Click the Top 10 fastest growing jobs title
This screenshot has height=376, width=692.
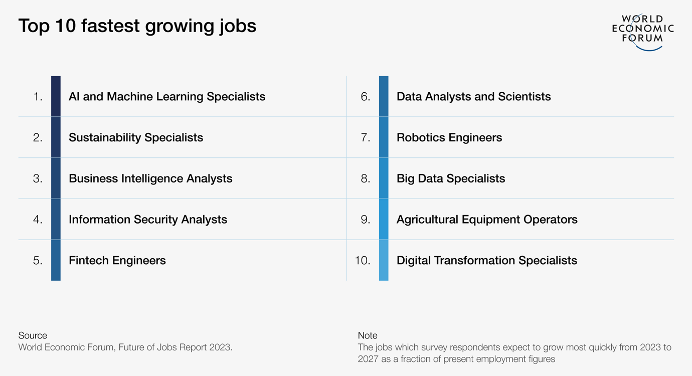[137, 26]
